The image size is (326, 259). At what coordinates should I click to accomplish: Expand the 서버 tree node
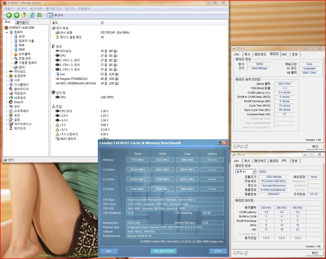point(7,80)
